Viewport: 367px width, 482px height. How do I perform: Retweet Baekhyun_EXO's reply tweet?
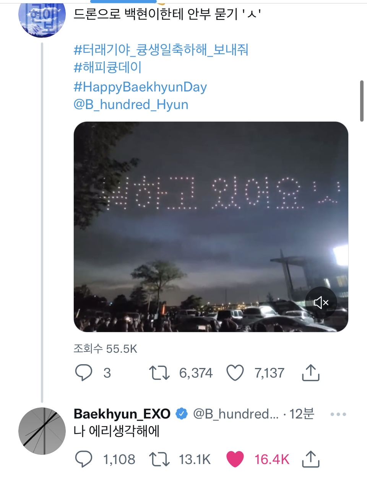[x=159, y=459]
